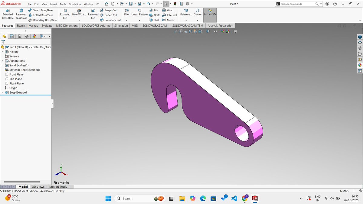Expand the History tree node
Image resolution: width=363 pixels, height=204 pixels.
click(2, 52)
